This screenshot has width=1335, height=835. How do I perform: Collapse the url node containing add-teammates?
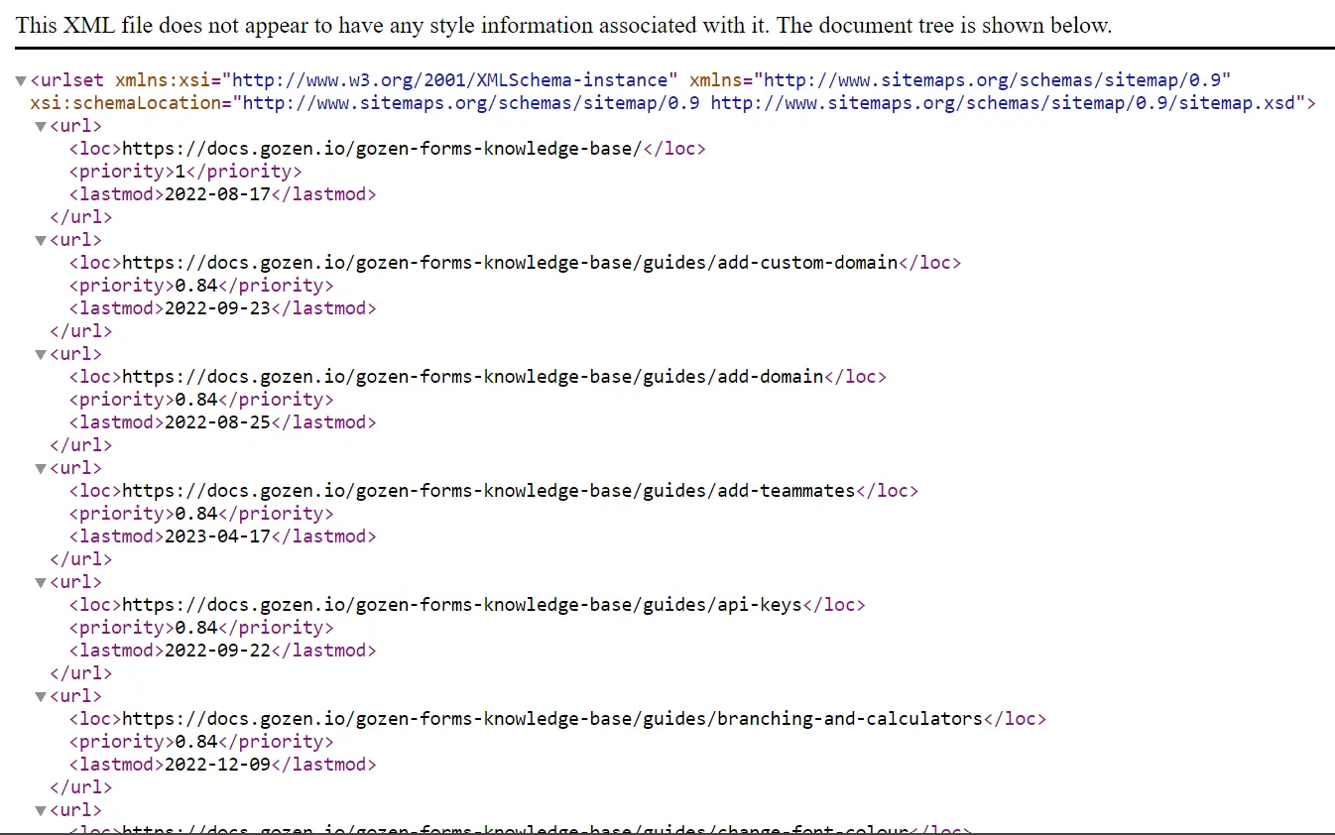click(41, 468)
